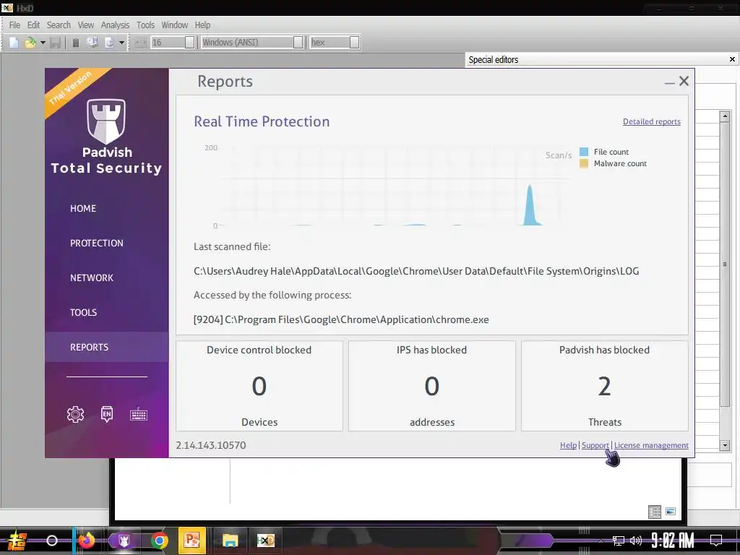
Task: Click the image view icon at HxD bottom
Action: [x=671, y=511]
